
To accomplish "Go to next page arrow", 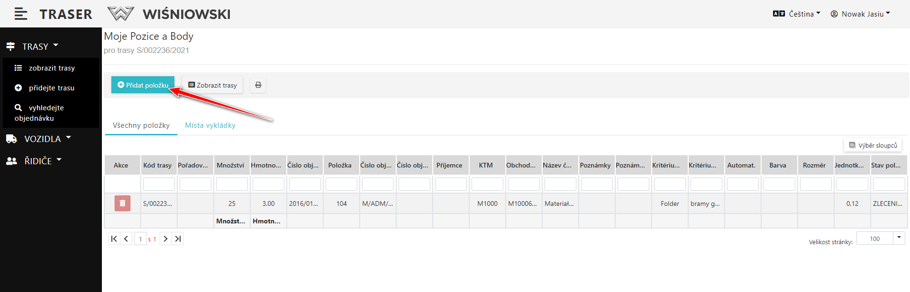I will click(x=165, y=239).
